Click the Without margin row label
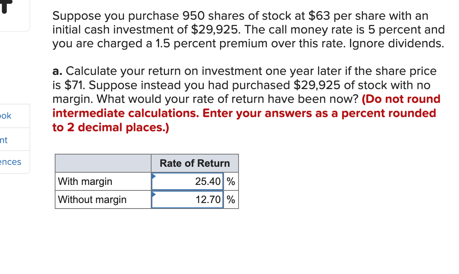This screenshot has width=459, height=274. (92, 199)
